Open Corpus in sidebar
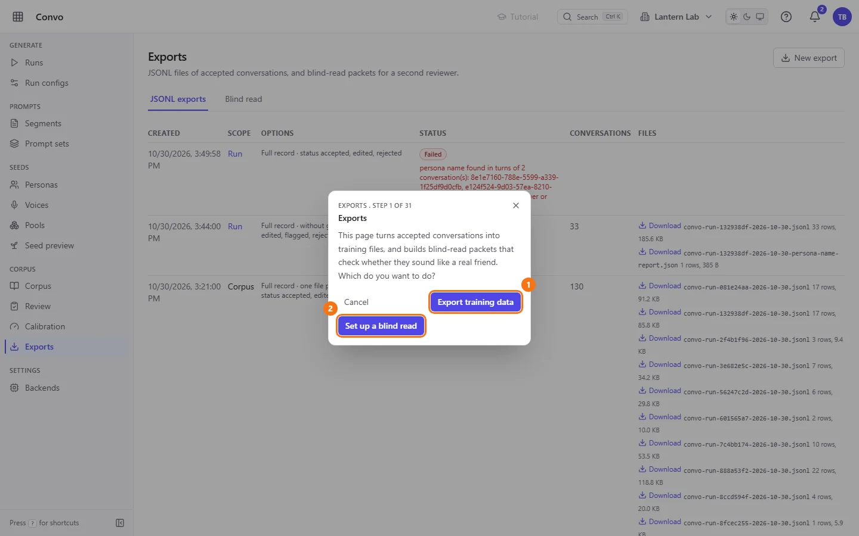 pos(66,286)
